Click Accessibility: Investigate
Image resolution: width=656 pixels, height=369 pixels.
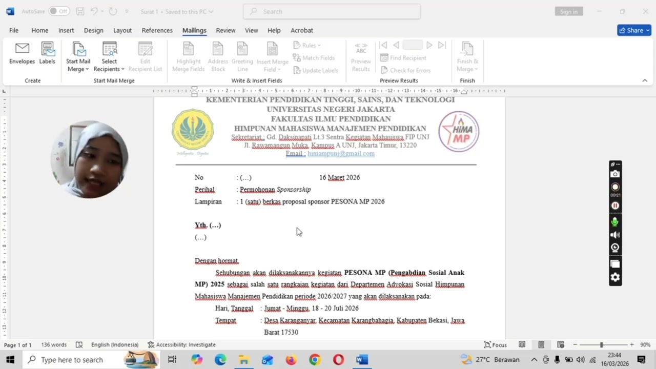click(x=181, y=345)
